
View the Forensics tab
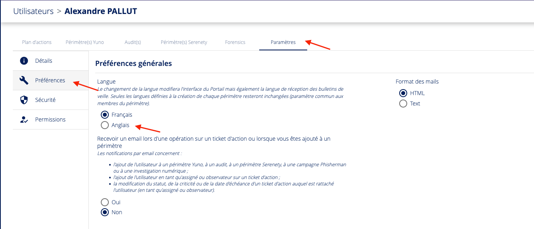coord(235,42)
